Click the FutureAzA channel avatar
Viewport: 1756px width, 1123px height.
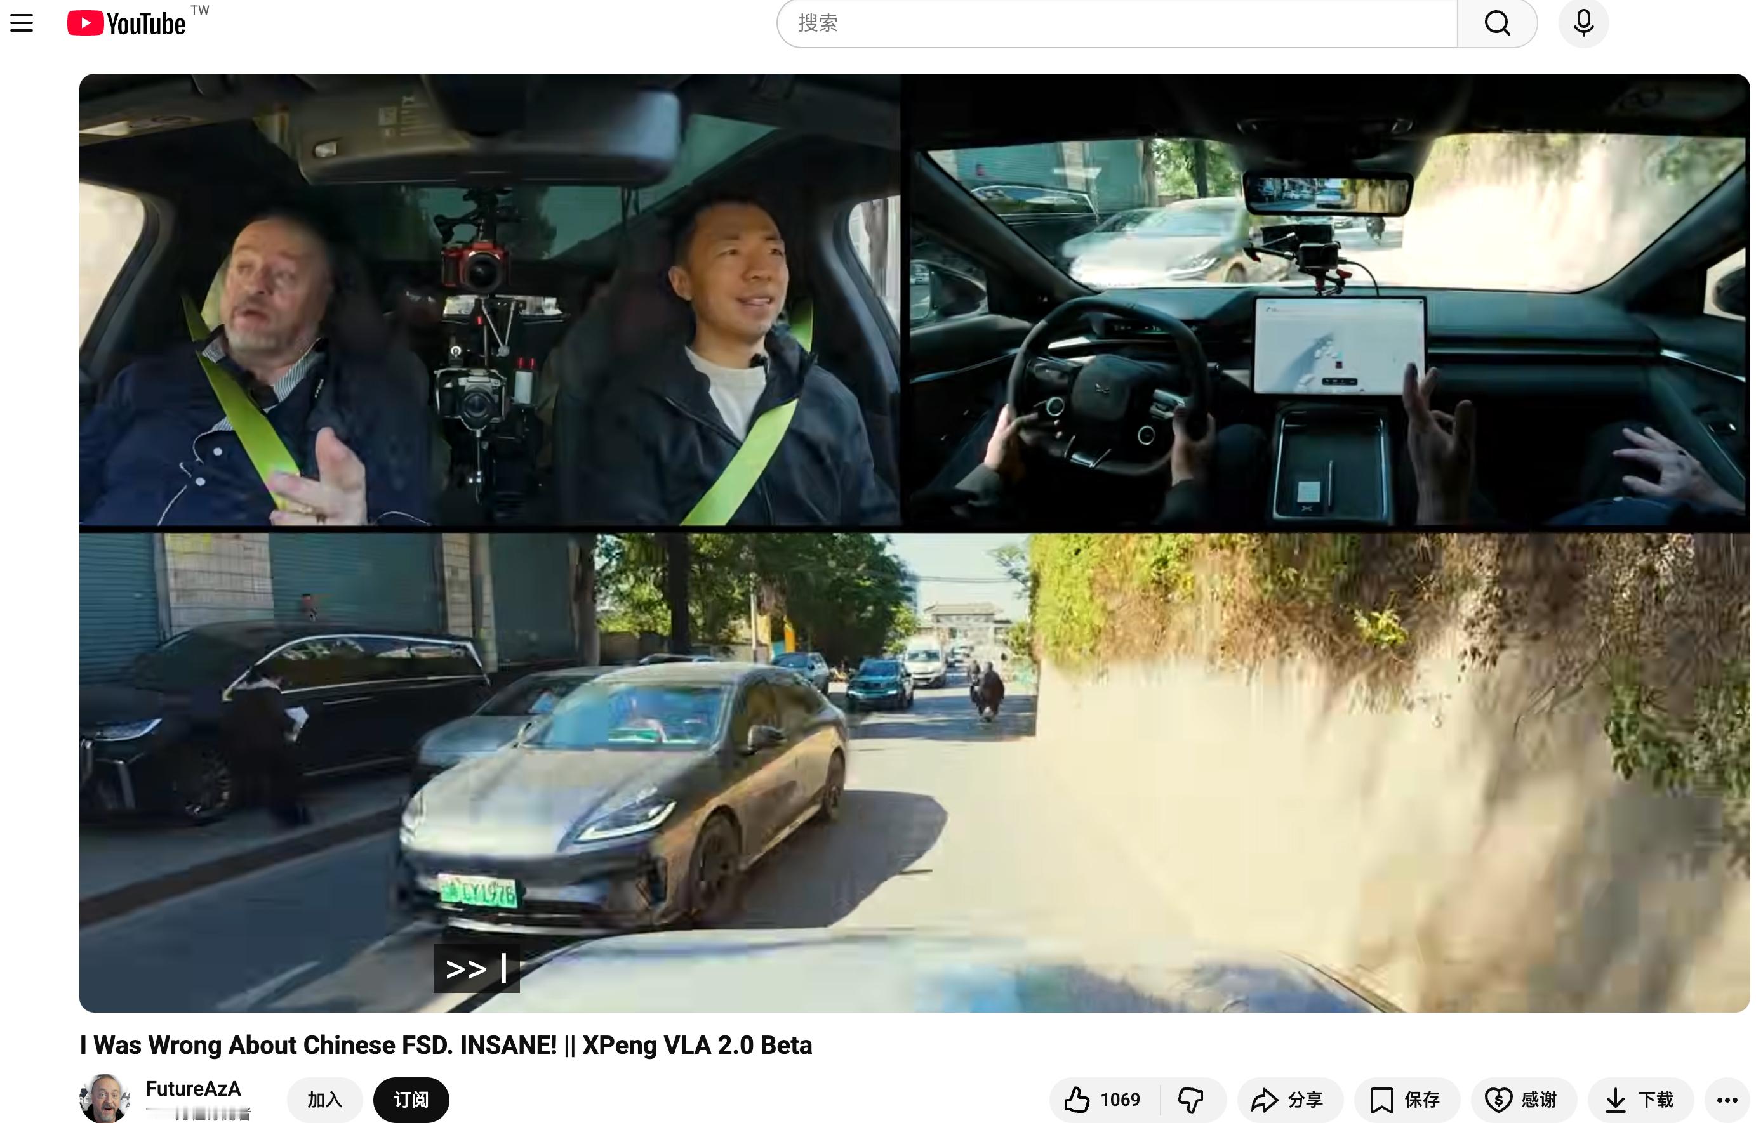click(x=104, y=1098)
